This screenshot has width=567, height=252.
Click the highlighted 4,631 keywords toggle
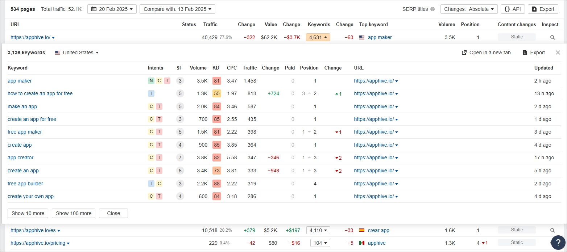[x=318, y=37]
